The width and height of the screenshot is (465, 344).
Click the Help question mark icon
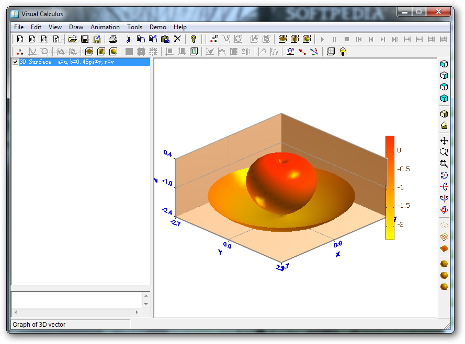coord(193,39)
